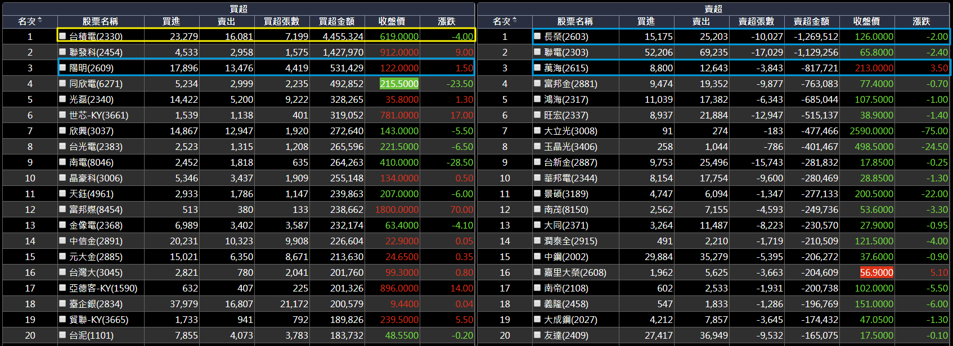Click 買超金額 value 4,455,324

(x=343, y=37)
